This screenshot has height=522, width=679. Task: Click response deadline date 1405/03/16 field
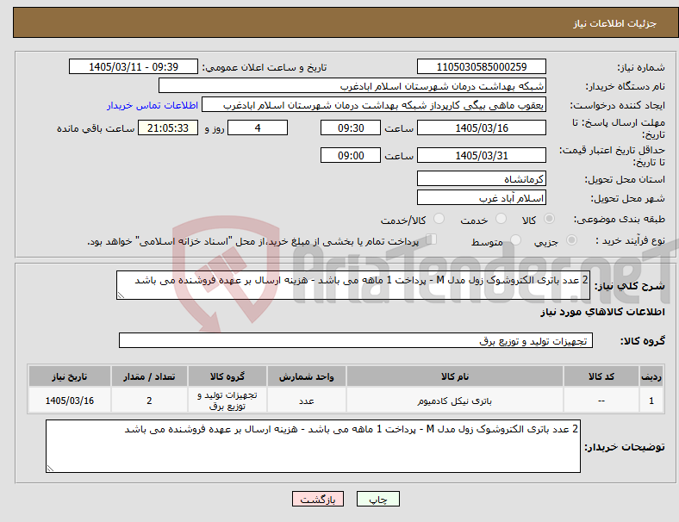(481, 127)
